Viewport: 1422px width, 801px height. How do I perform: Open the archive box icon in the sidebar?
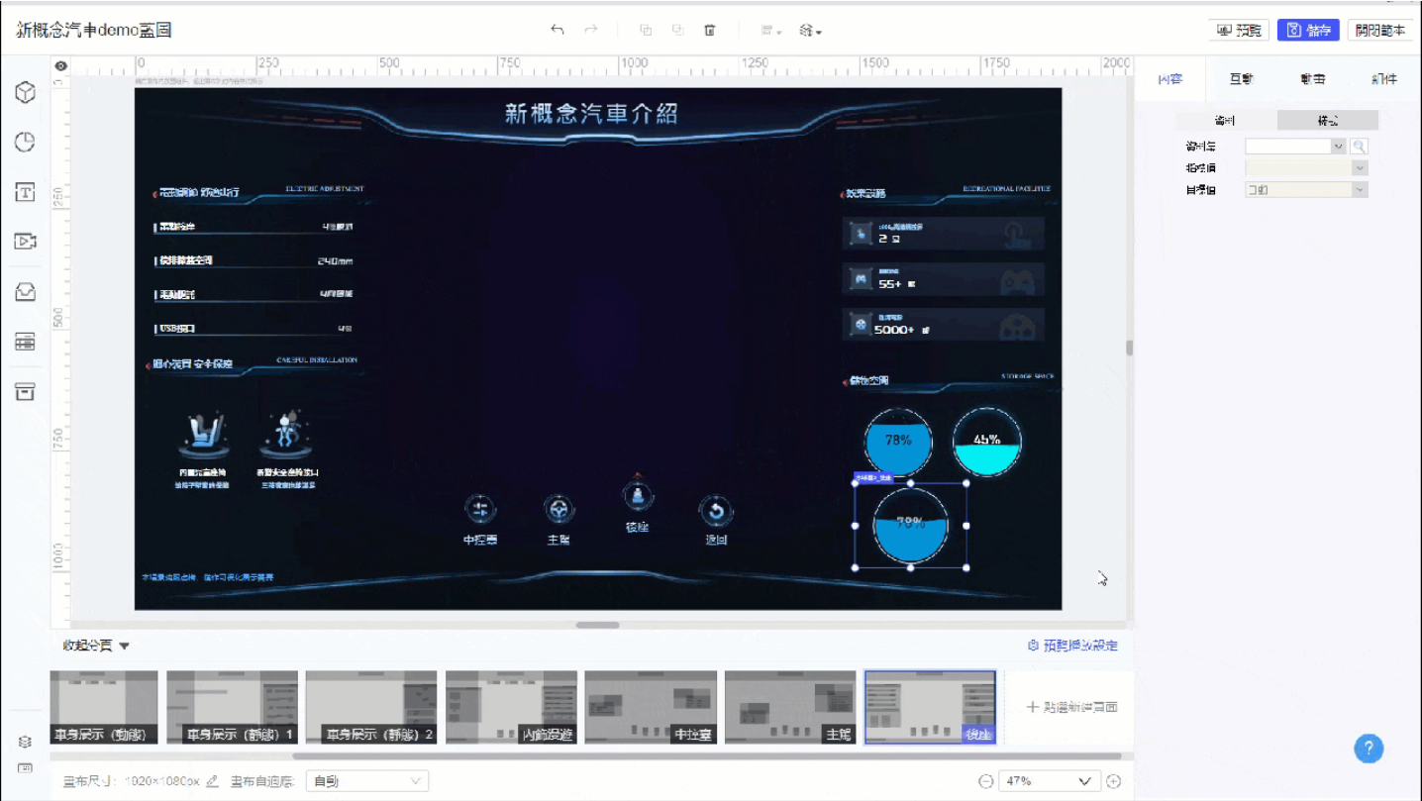pyautogui.click(x=25, y=391)
